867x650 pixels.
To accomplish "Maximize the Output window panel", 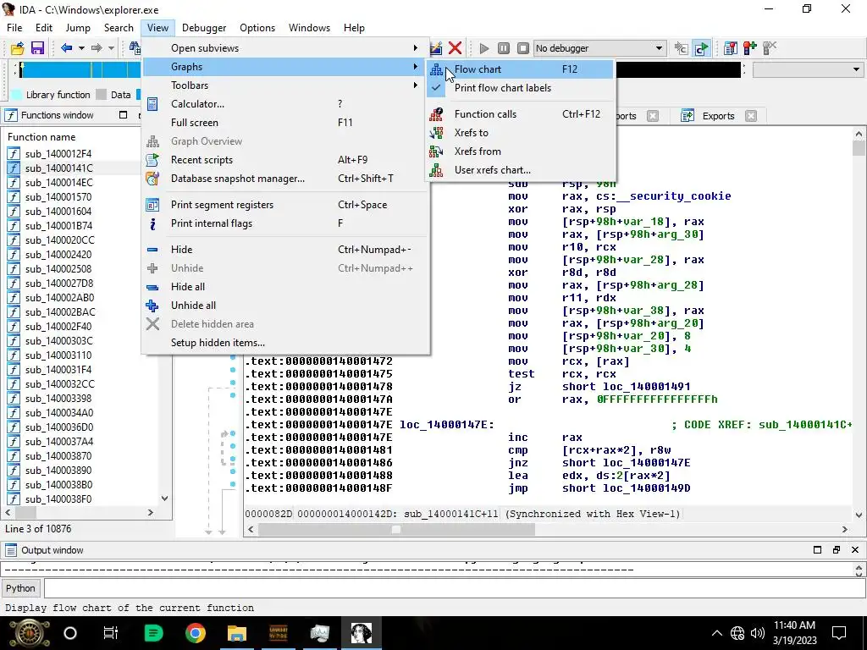I will click(817, 550).
